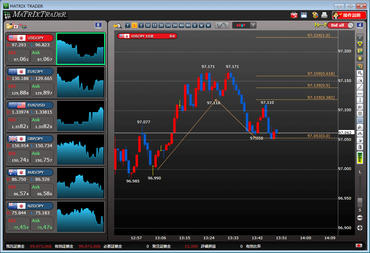Screen dimensions: 370x253
Task: Click the トレード label
Action: click(x=321, y=25)
